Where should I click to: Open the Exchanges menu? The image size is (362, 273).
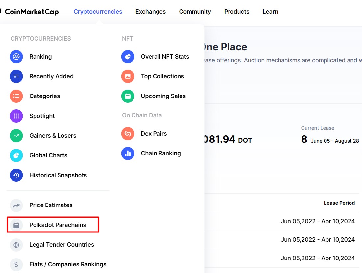[x=151, y=12]
